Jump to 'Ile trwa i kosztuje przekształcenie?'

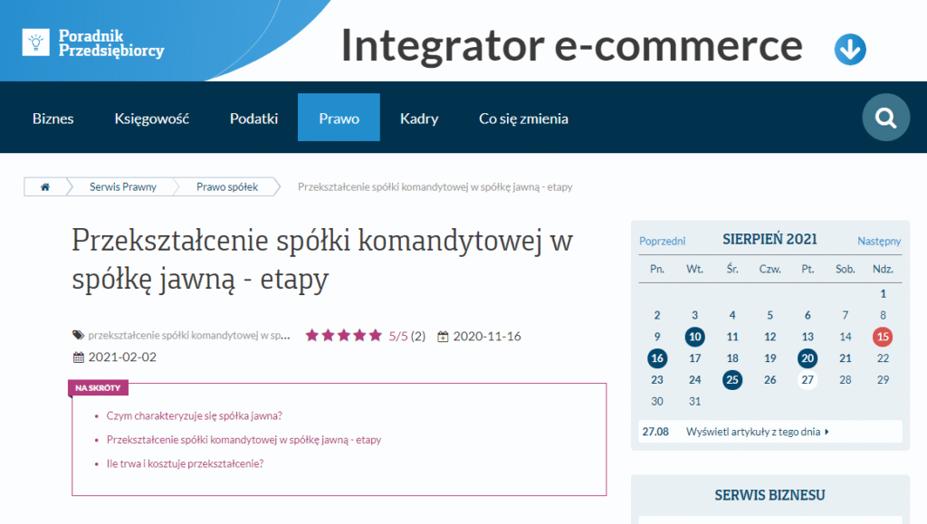pyautogui.click(x=185, y=463)
